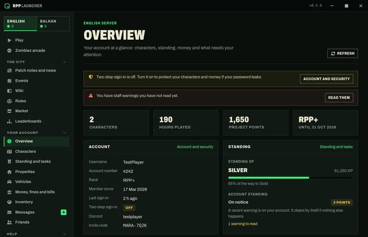
Task: Open the Events page
Action: (x=37, y=81)
